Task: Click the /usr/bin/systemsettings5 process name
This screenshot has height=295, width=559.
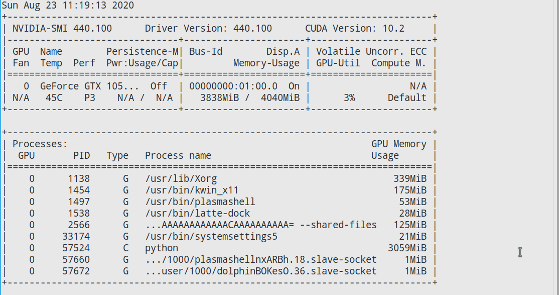Action: coord(211,236)
